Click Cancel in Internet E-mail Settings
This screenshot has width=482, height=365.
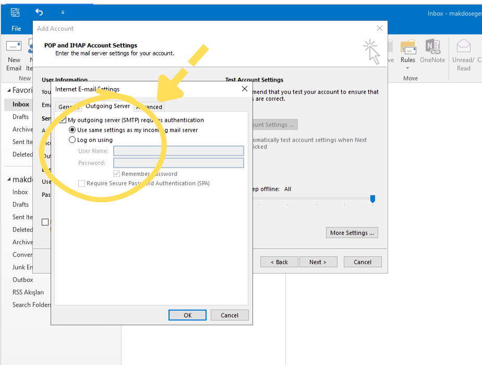[230, 315]
